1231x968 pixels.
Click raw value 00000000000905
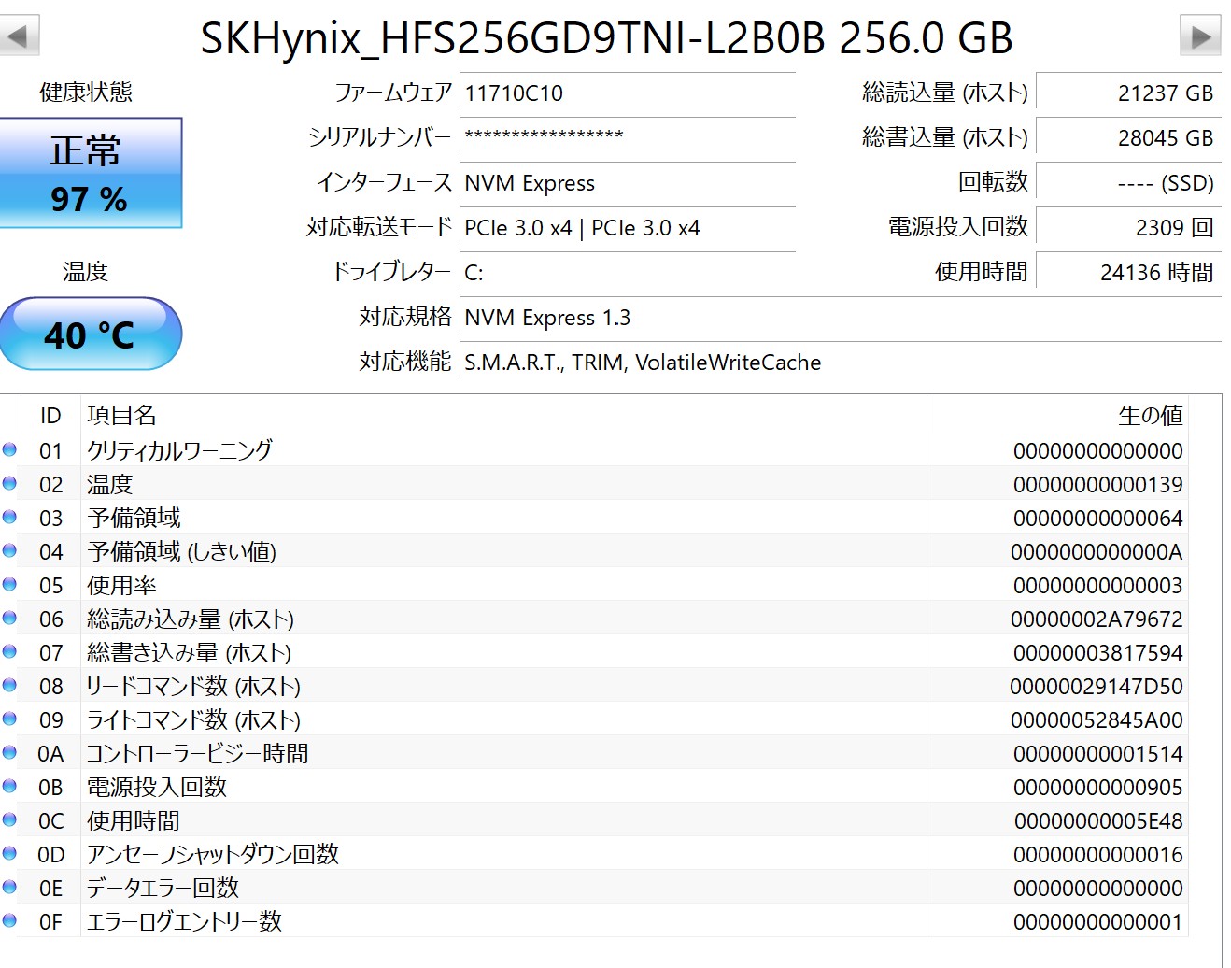tap(1098, 788)
